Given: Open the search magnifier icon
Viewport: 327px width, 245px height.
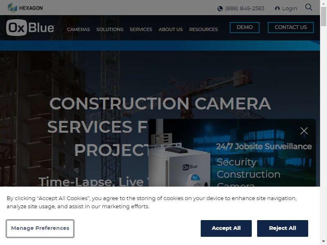Looking at the screenshot, I should point(309,7).
